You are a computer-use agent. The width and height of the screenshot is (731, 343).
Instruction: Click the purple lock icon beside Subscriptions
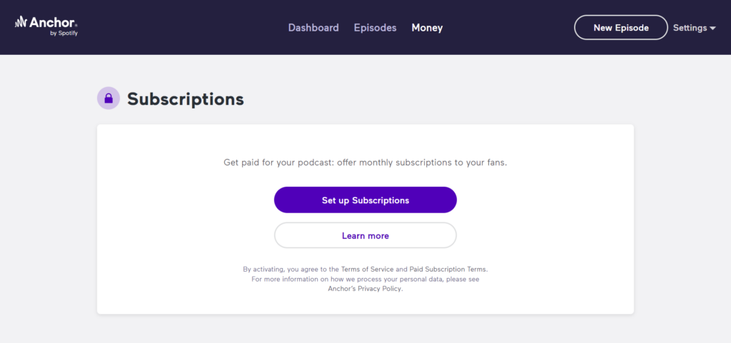(x=109, y=98)
